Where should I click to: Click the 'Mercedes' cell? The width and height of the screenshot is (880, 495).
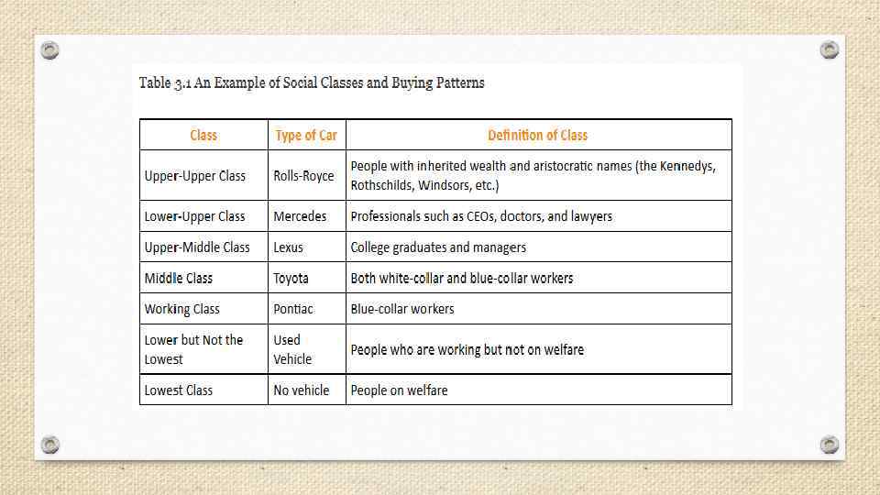pyautogui.click(x=300, y=216)
